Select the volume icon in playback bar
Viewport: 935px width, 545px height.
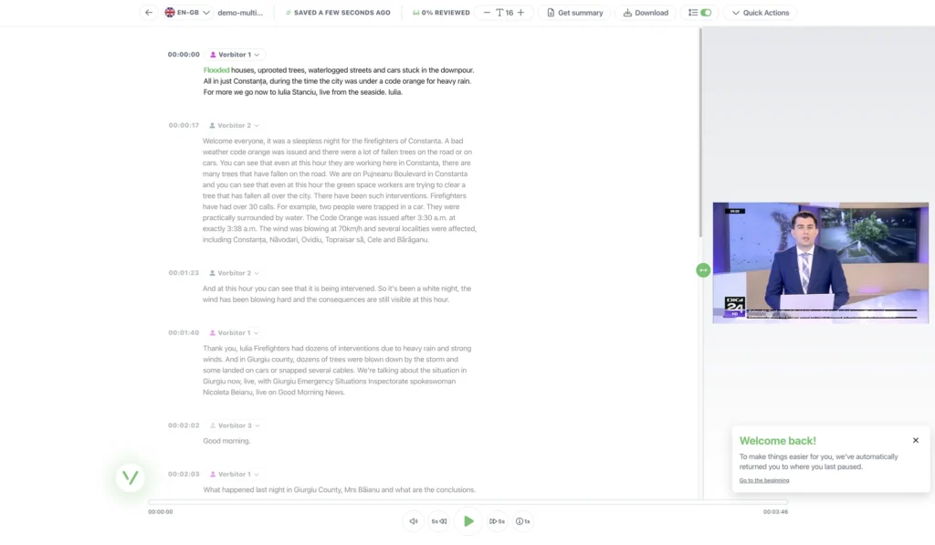pyautogui.click(x=413, y=521)
